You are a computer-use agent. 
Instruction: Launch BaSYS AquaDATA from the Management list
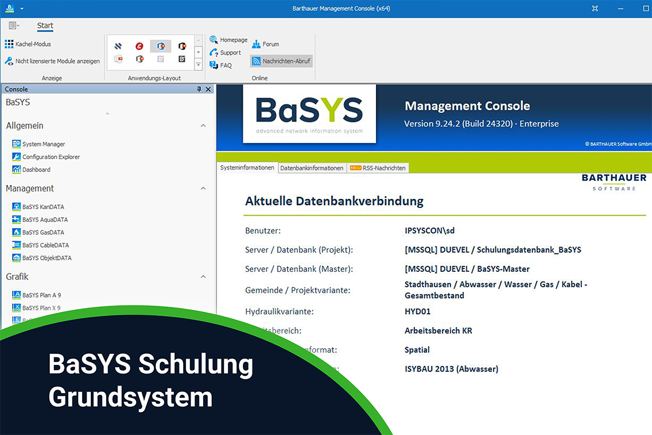(x=45, y=220)
